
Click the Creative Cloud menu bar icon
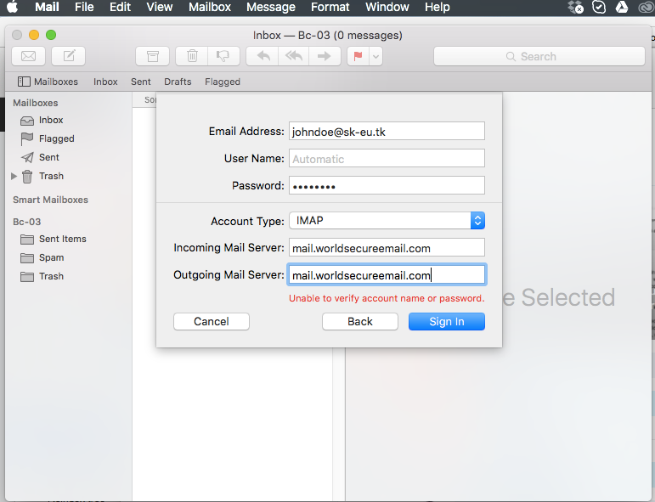(647, 7)
